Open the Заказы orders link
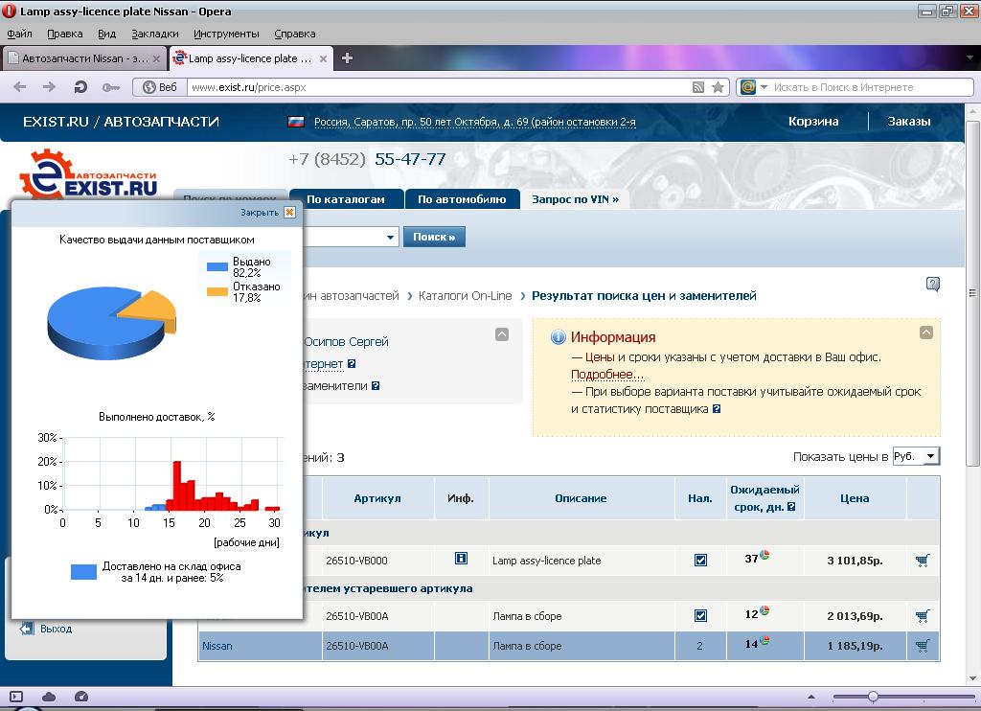The image size is (981, 711). pos(909,122)
